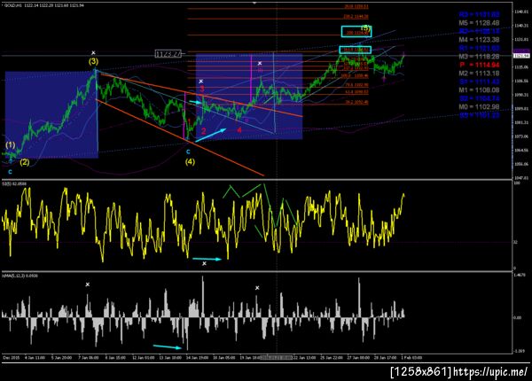
Task: Click the red P = 1114.94 pivot label
Action: (x=480, y=65)
